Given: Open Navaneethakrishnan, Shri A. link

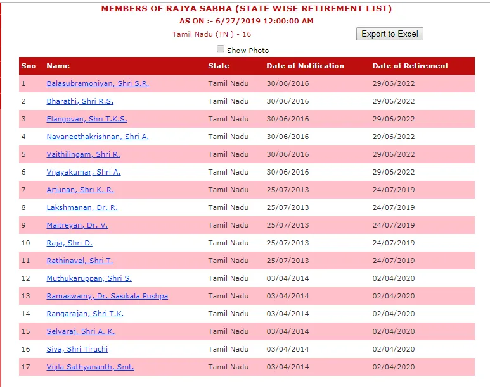Looking at the screenshot, I should coord(98,137).
